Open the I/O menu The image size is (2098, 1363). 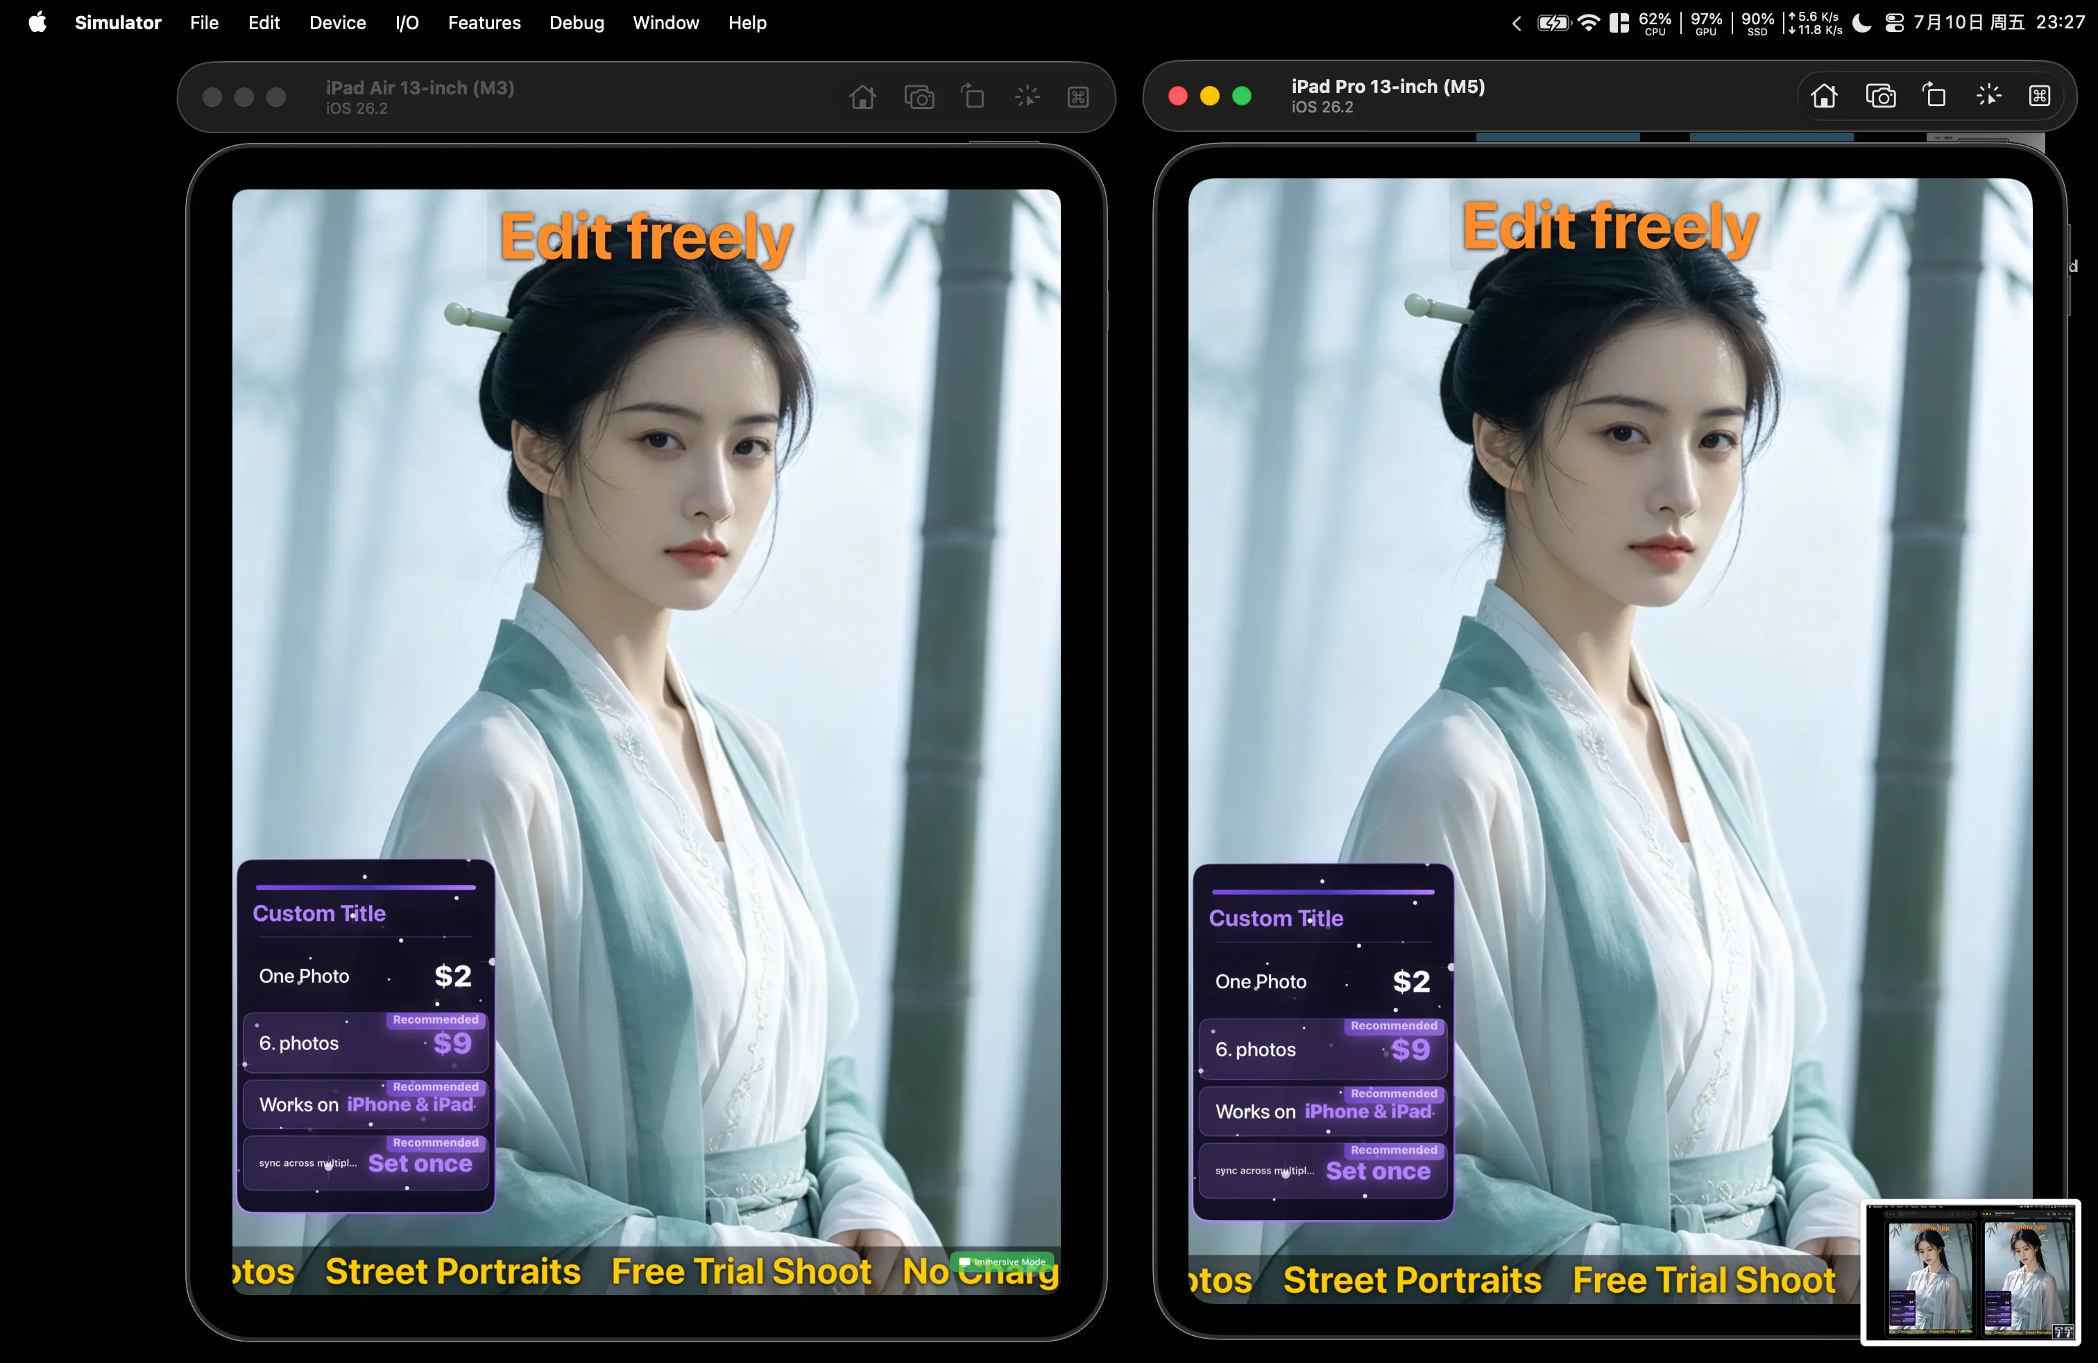(407, 22)
